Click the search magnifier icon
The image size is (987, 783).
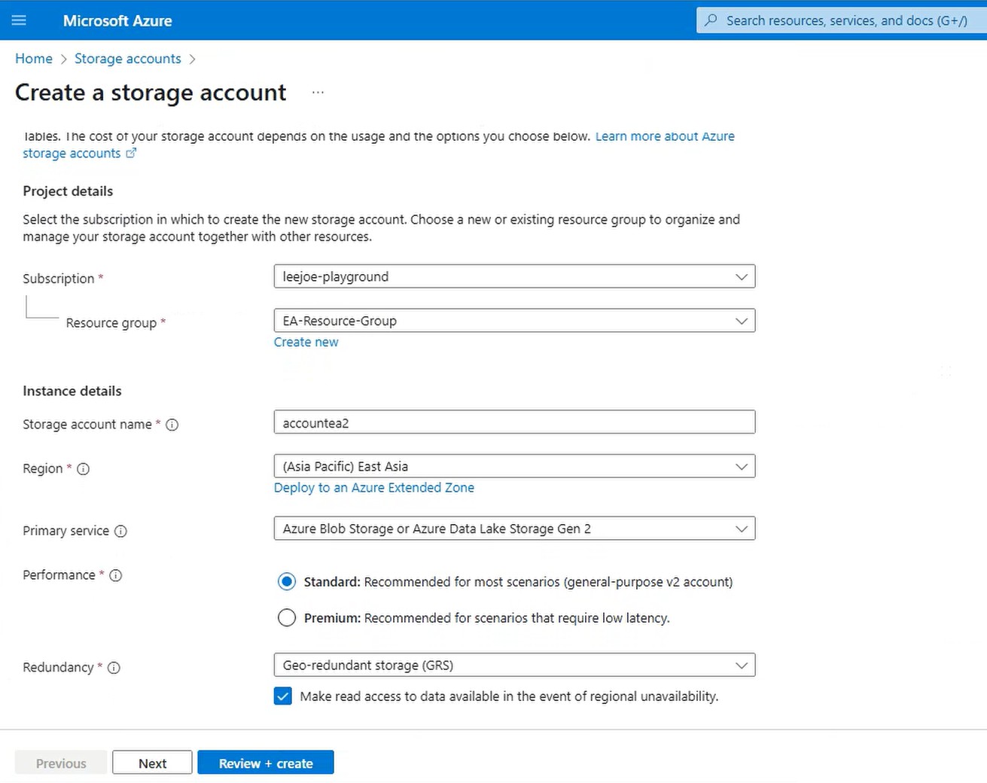pyautogui.click(x=711, y=20)
